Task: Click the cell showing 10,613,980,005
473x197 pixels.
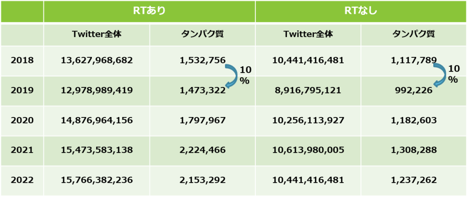Action: 308,150
